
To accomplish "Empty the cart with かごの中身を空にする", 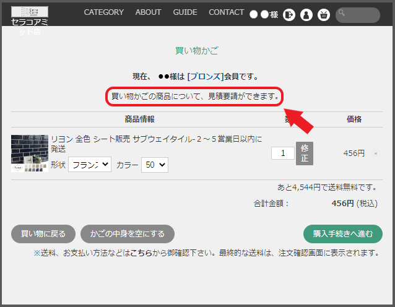I will [128, 233].
